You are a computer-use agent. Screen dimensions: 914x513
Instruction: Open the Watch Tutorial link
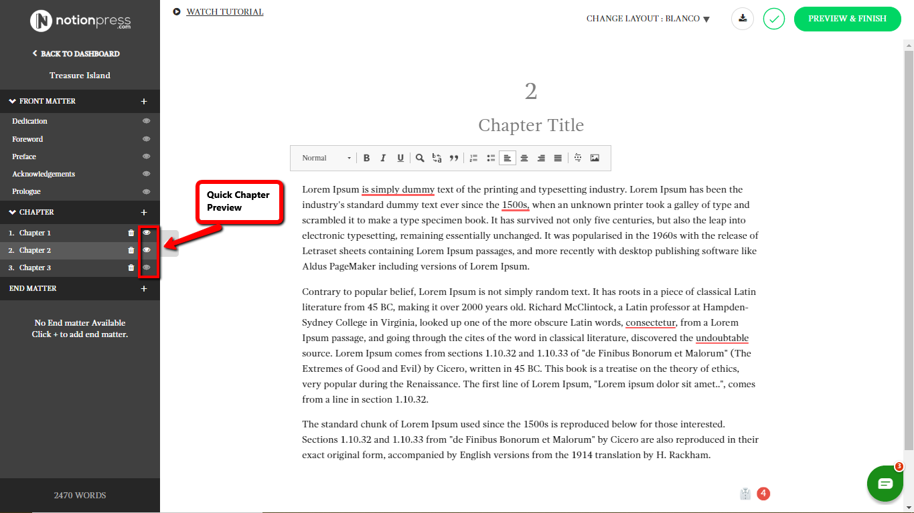[224, 12]
